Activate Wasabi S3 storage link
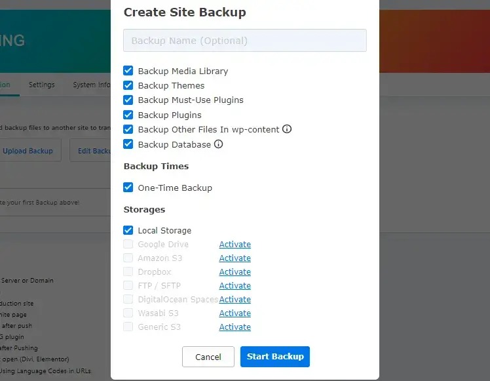The image size is (490, 381). click(235, 313)
